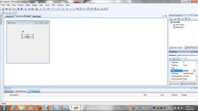Screen dimensions: 198x111
Task: Click the Copy toolbar icon
Action: pos(29,9)
